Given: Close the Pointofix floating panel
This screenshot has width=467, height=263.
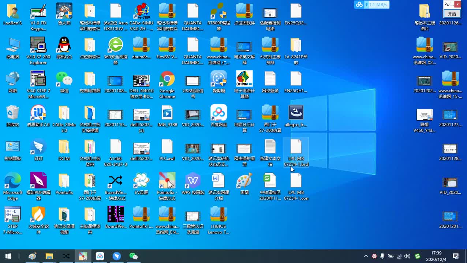Looking at the screenshot, I should 457,4.
